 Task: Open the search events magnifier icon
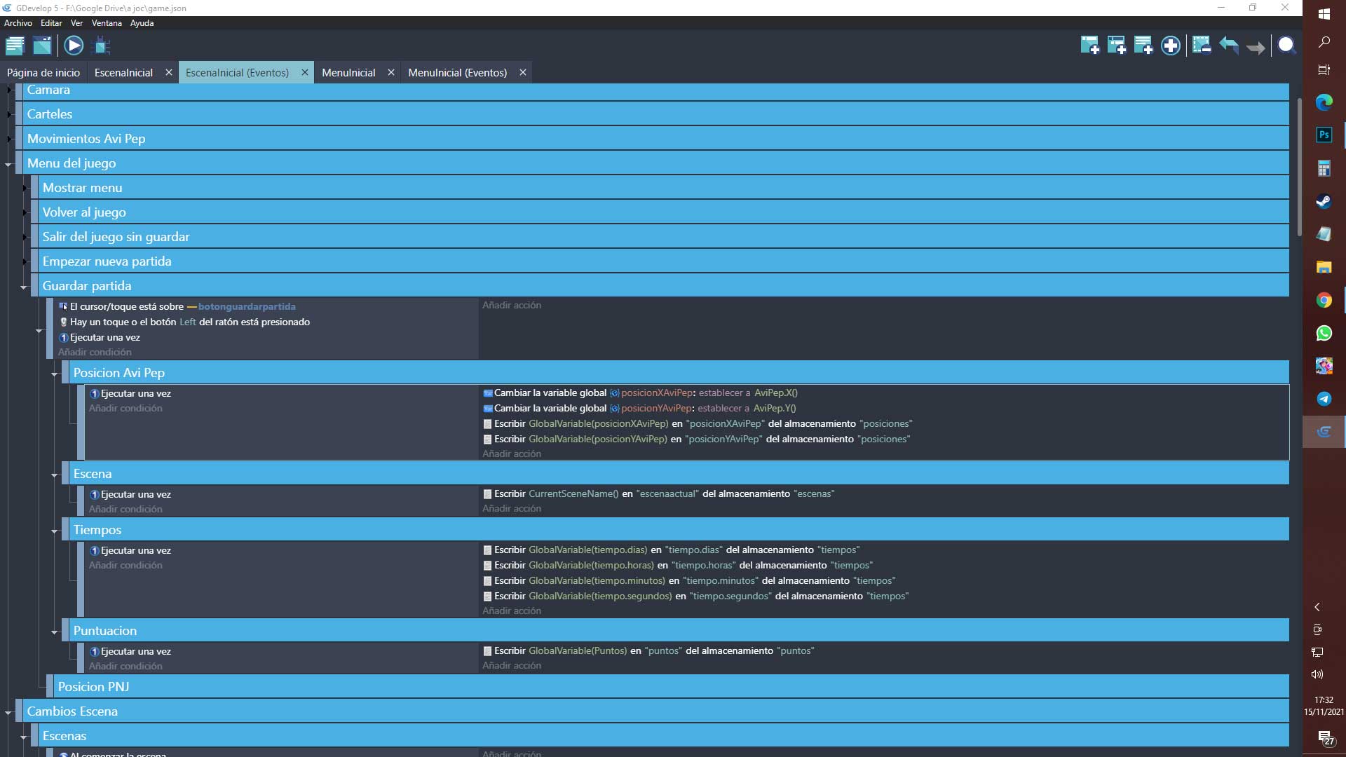tap(1286, 46)
